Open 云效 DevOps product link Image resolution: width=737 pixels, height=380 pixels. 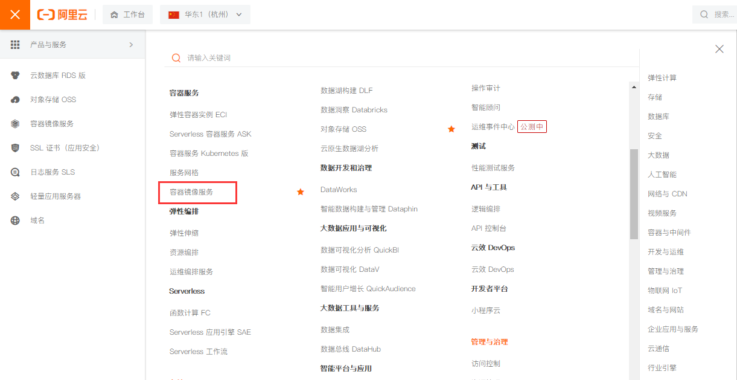point(493,269)
